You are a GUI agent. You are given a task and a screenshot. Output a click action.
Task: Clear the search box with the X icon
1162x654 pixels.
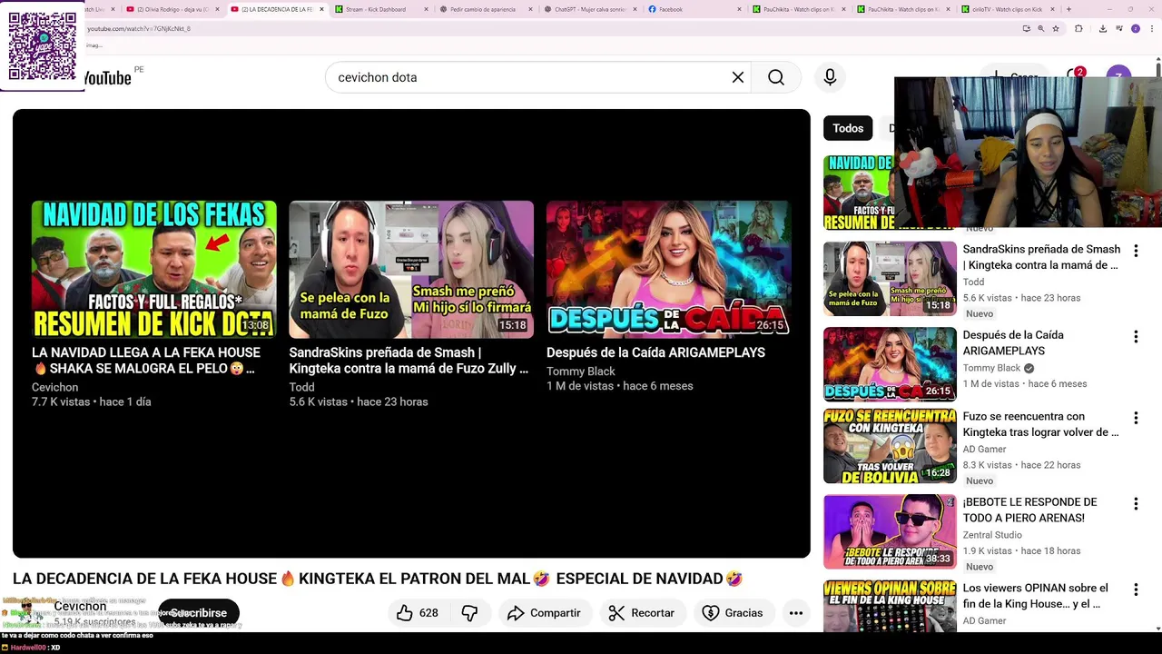point(738,77)
